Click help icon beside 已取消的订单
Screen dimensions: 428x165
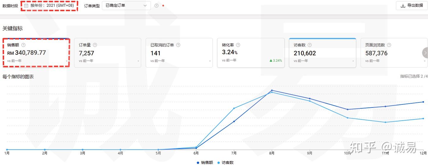[178, 45]
